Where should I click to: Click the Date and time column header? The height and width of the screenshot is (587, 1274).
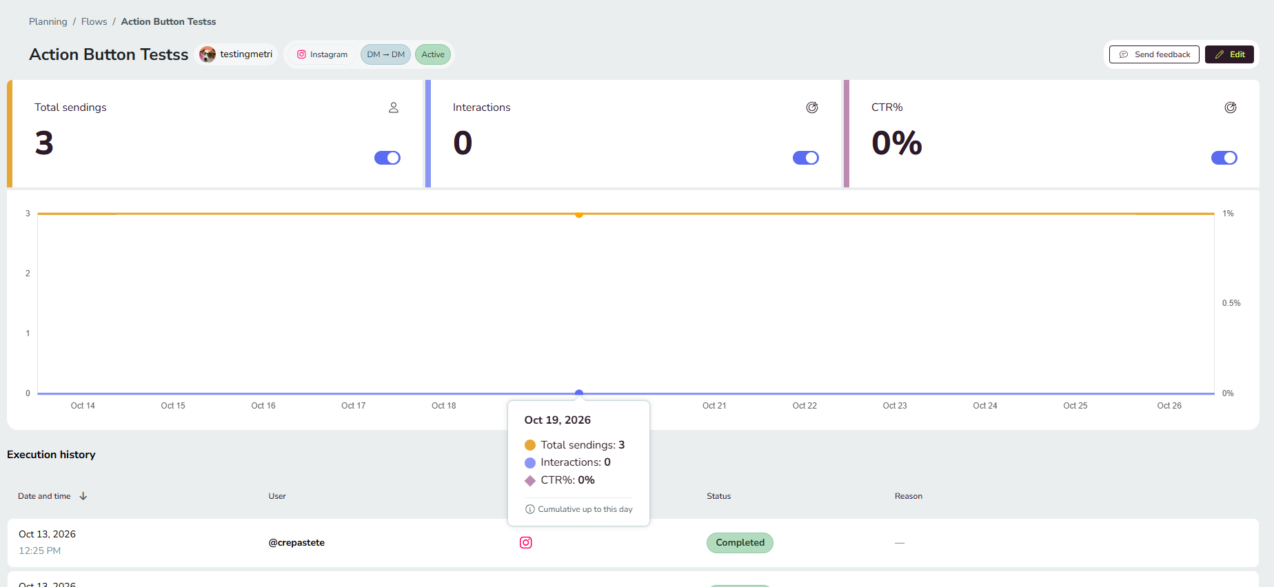coord(44,496)
